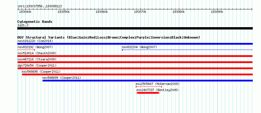Select the nsv832192 (Wong2007) red variant line
The height and width of the screenshot is (113, 261).
click(26, 50)
